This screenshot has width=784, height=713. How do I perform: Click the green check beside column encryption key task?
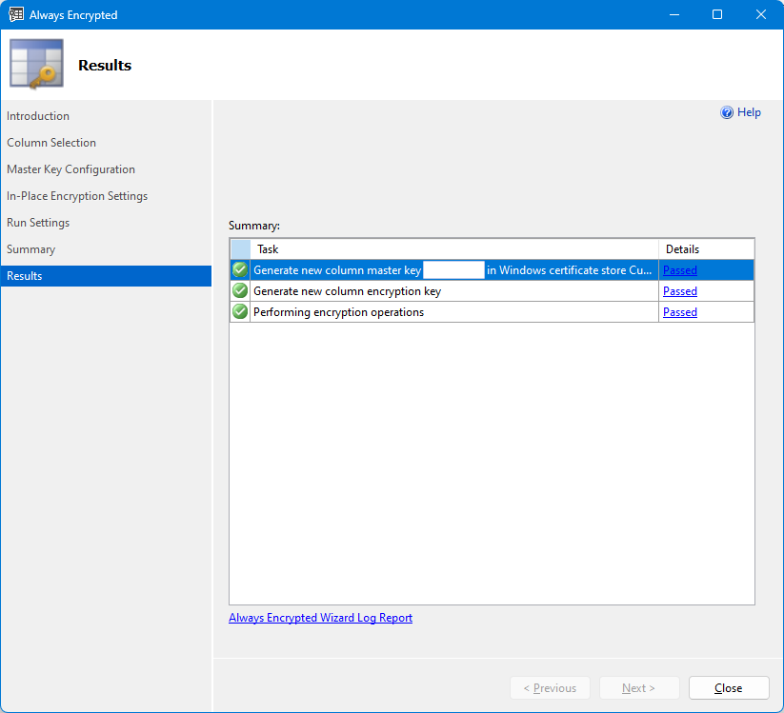tap(239, 290)
